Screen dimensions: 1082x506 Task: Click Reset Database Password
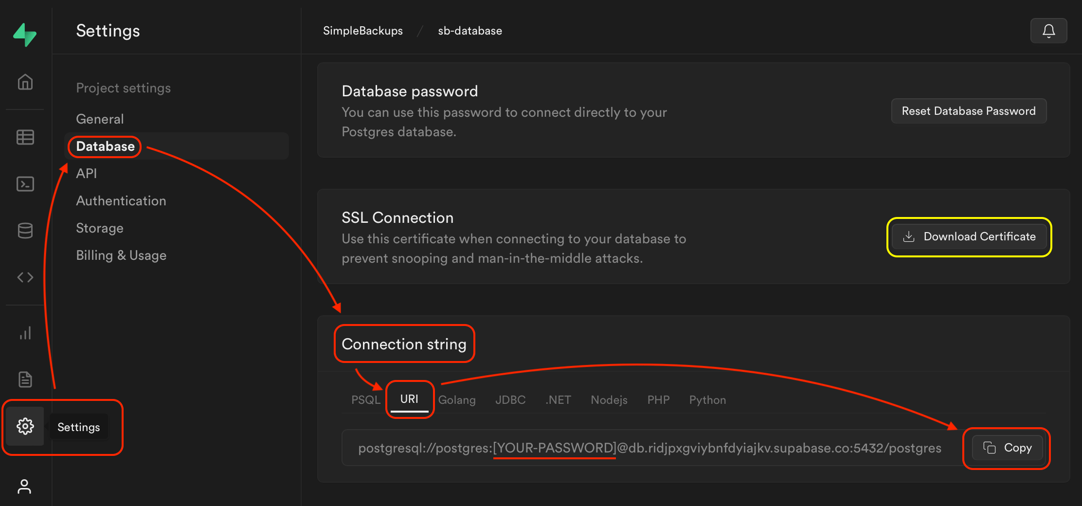[x=969, y=110]
